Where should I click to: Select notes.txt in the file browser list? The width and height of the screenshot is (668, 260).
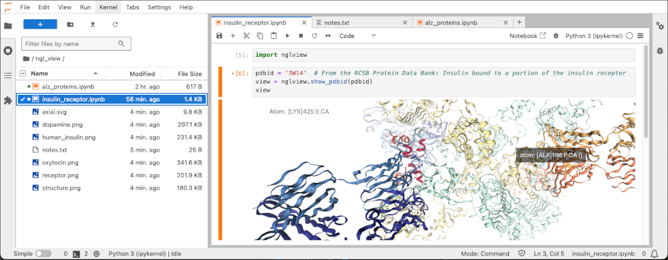click(112, 150)
